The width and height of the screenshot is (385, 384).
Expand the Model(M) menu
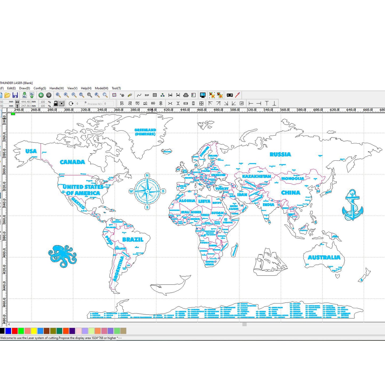pyautogui.click(x=101, y=88)
